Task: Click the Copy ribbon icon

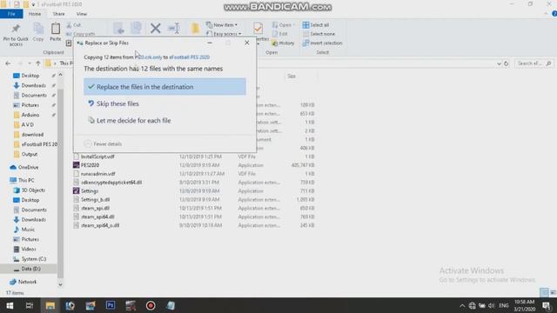Action: click(x=38, y=29)
